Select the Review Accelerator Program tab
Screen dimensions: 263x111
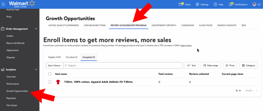(x=128, y=25)
